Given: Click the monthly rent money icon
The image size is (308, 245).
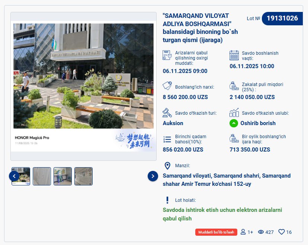Looking at the screenshot, I should [x=234, y=139].
